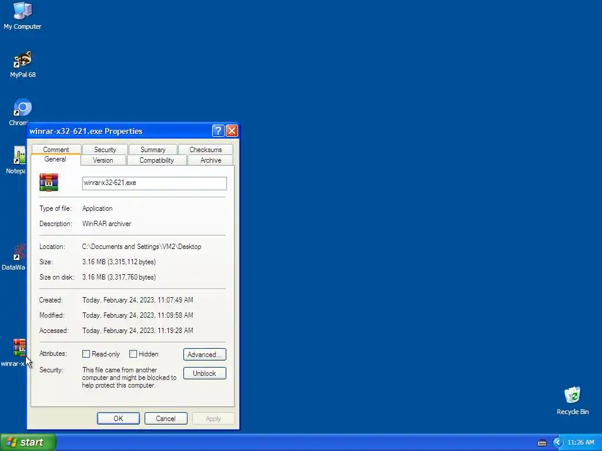Switch to the Archive tab
The width and height of the screenshot is (602, 451).
[211, 160]
